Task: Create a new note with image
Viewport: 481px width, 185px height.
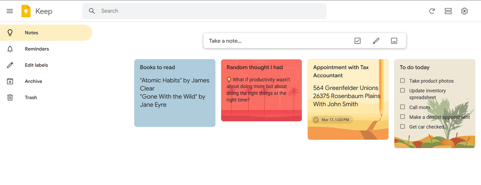Action: tap(394, 41)
